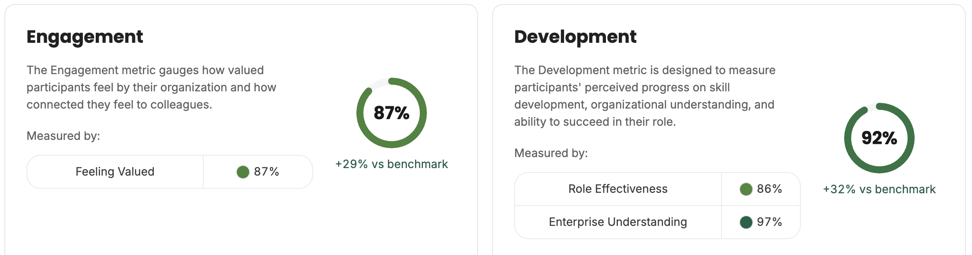Click the dark green dot beside 97%
The height and width of the screenshot is (255, 972).
click(746, 222)
